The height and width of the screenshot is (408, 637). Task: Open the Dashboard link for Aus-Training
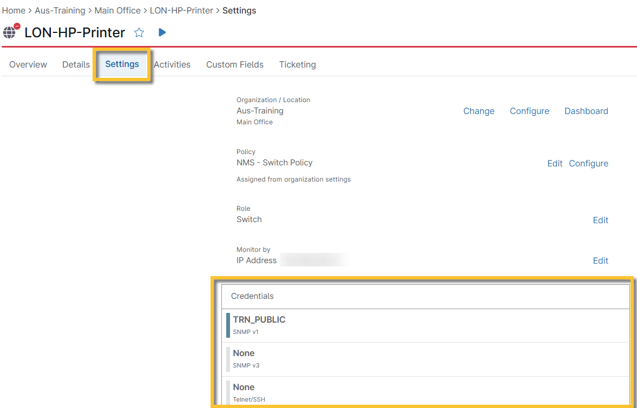[x=586, y=111]
